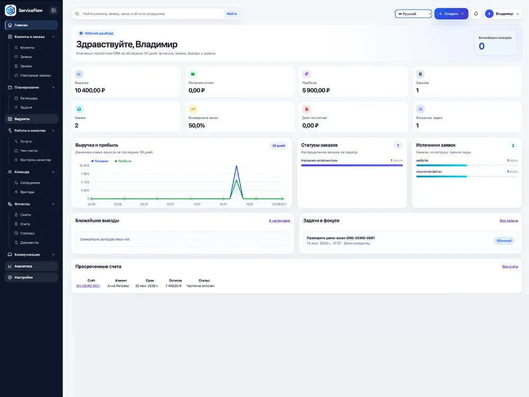
Task: Click the Планирование calendar icon
Action: coord(10,87)
